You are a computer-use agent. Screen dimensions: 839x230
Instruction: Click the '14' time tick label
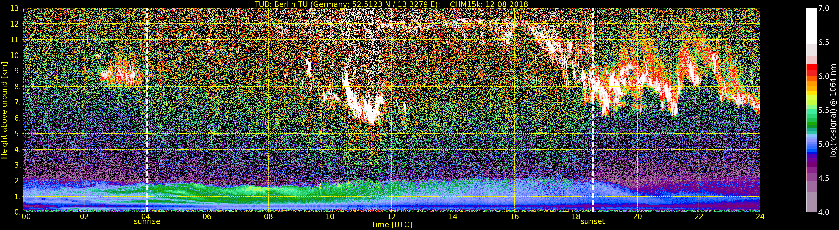click(453, 216)
